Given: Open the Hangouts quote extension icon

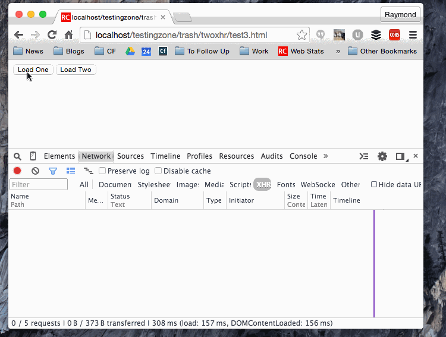Looking at the screenshot, I should pyautogui.click(x=321, y=35).
